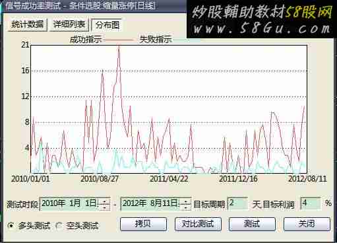Select the 多头测试 radio button
This screenshot has width=337, height=243.
[11, 225]
